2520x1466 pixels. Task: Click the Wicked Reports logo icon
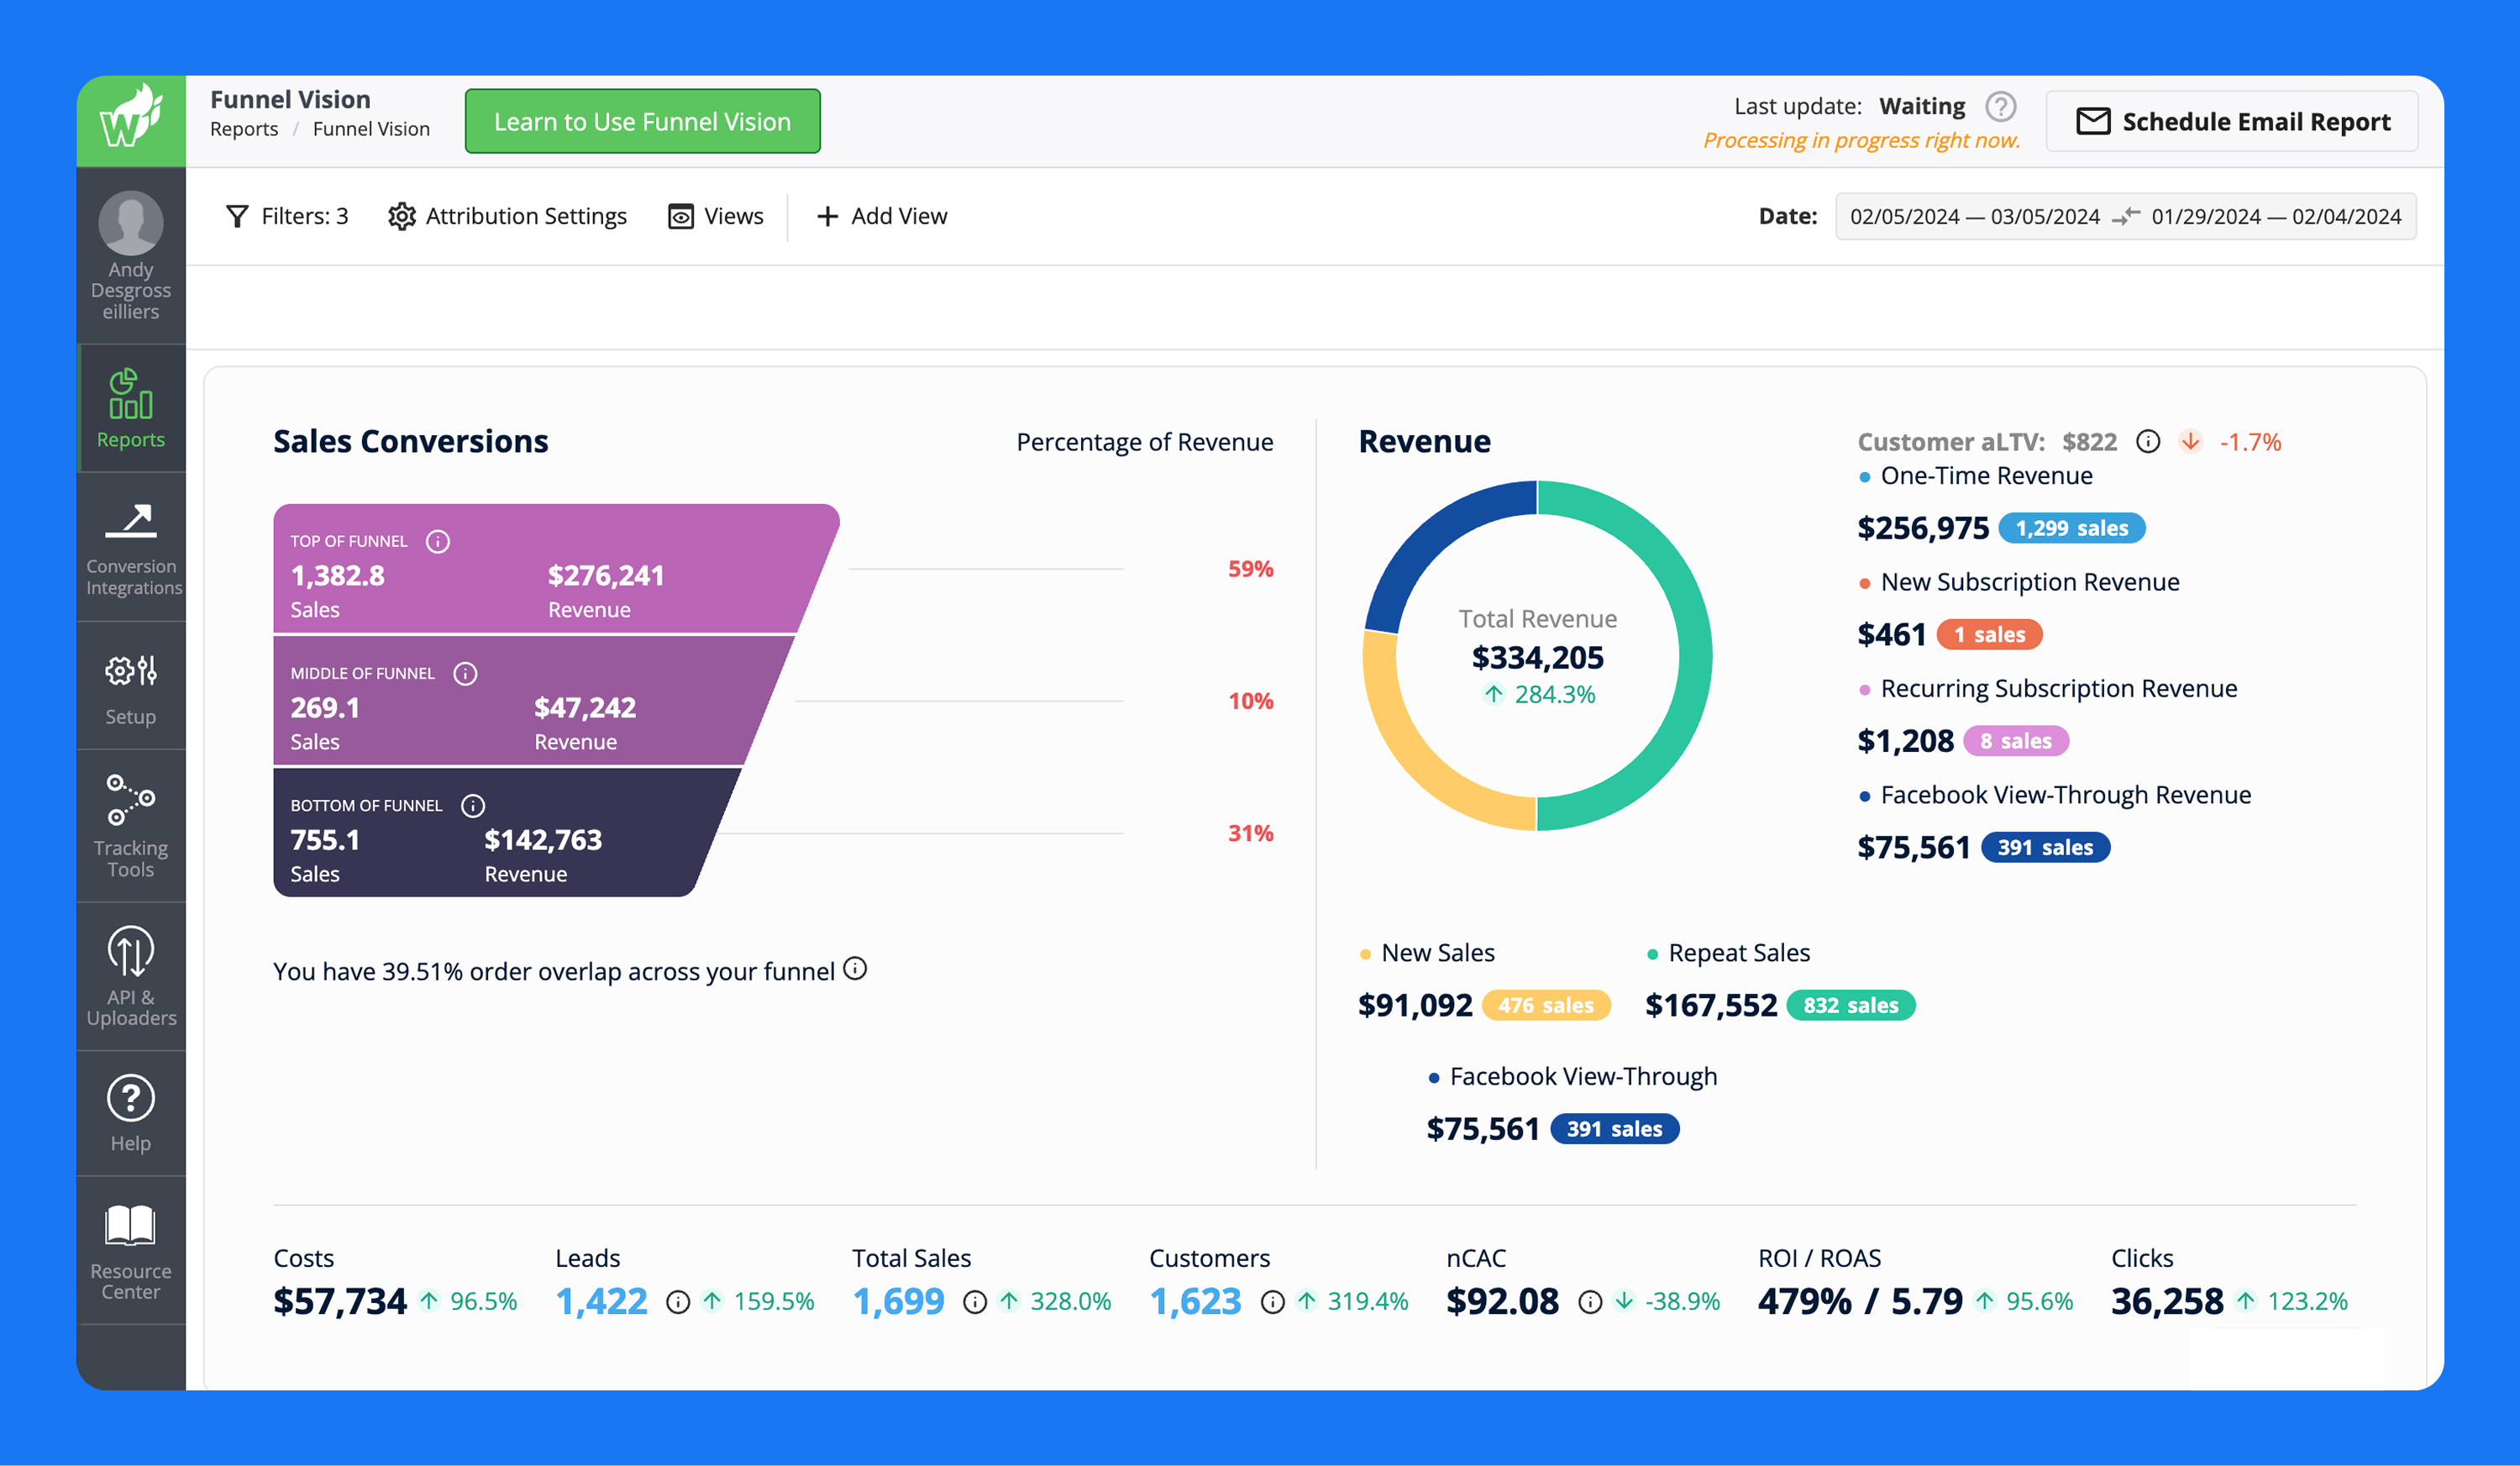pyautogui.click(x=131, y=119)
